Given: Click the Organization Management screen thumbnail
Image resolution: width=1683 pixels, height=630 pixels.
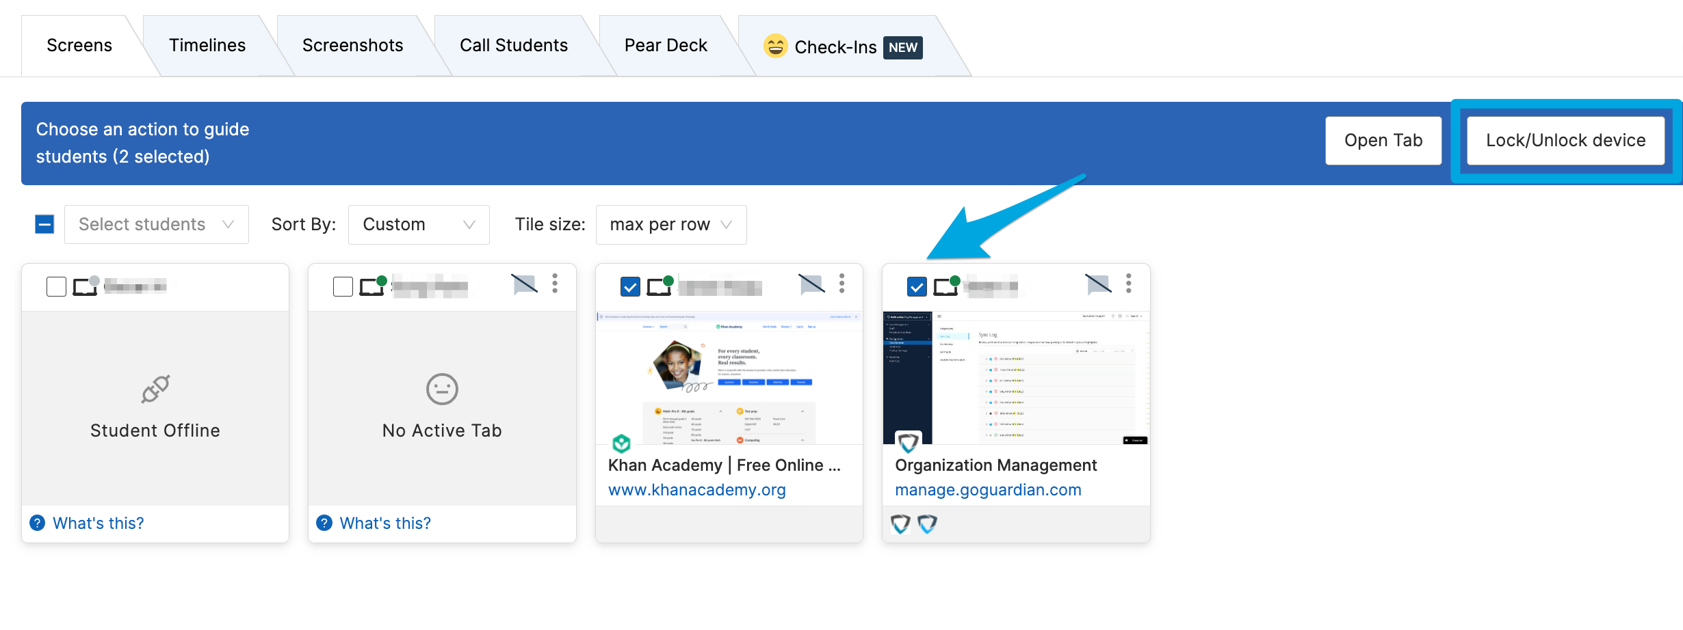Looking at the screenshot, I should pos(1015,378).
